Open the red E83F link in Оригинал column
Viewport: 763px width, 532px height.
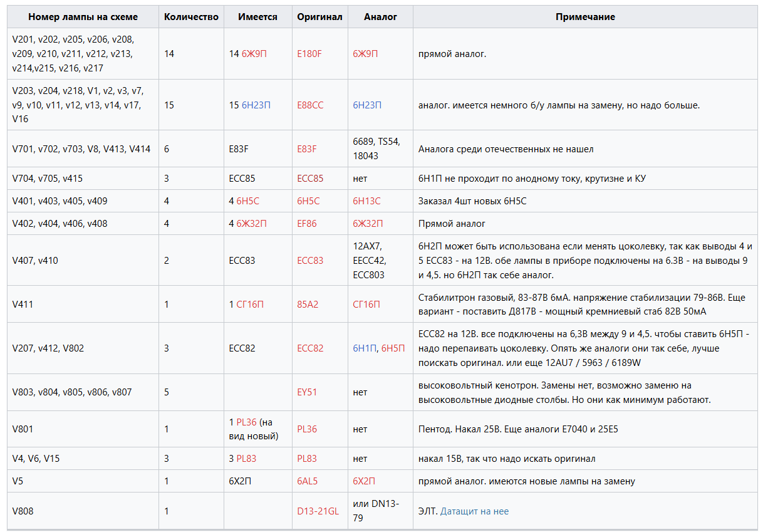tap(307, 149)
